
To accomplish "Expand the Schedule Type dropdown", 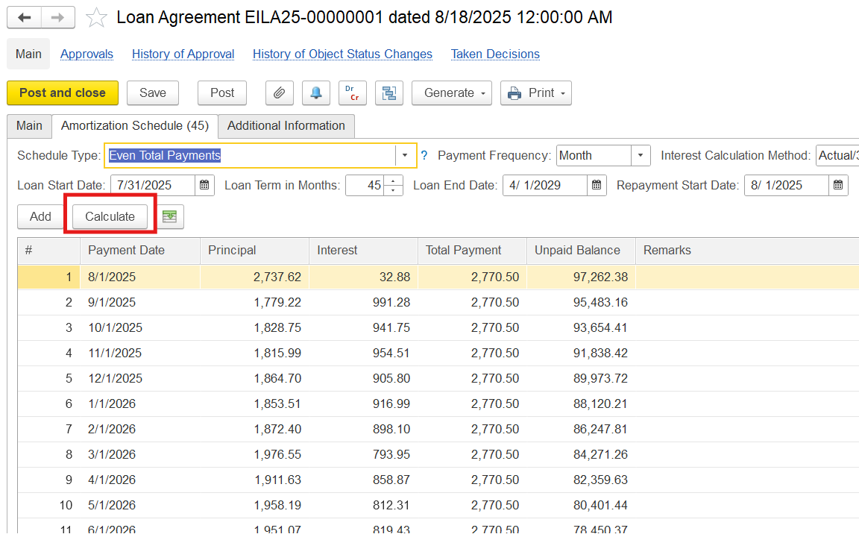I will (x=404, y=156).
